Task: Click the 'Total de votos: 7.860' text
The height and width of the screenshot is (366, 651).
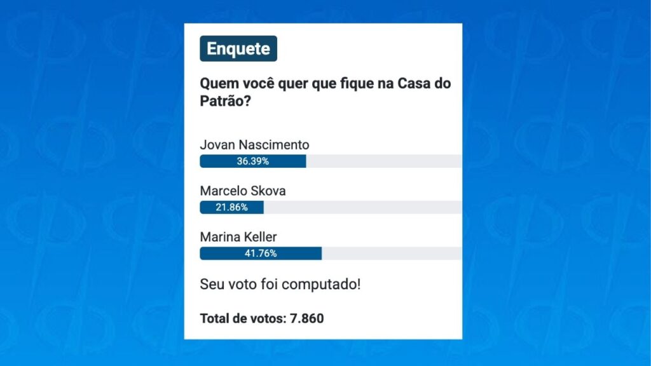Action: point(262,318)
